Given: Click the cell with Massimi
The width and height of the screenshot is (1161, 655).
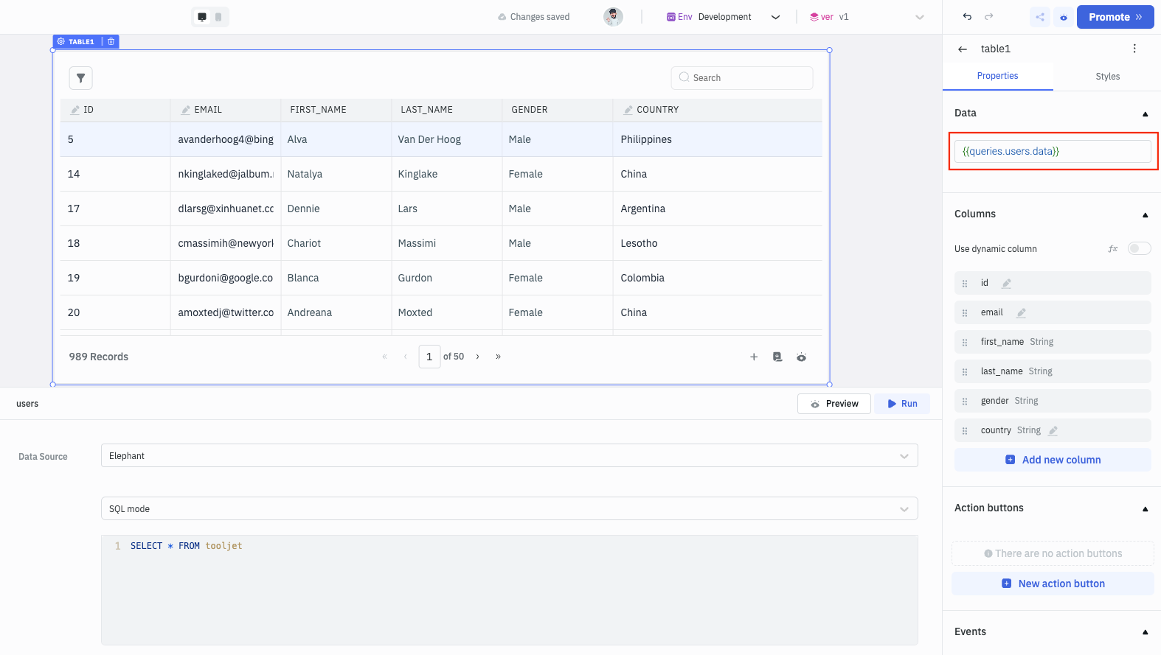Looking at the screenshot, I should [447, 243].
